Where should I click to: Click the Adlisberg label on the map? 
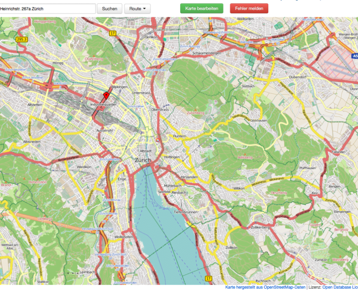click(x=245, y=157)
